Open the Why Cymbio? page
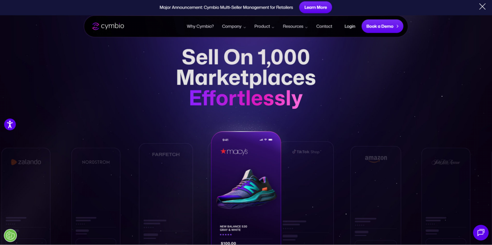The height and width of the screenshot is (245, 492). tap(200, 26)
